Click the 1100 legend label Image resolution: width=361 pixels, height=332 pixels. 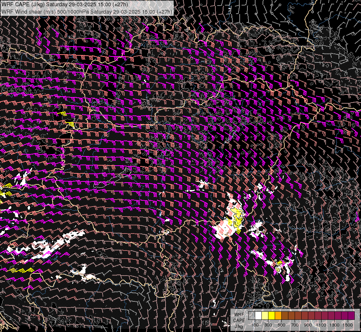click(321, 325)
